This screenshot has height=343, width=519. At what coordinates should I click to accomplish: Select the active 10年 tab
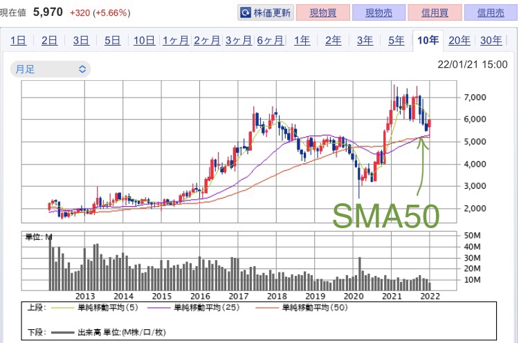click(428, 41)
